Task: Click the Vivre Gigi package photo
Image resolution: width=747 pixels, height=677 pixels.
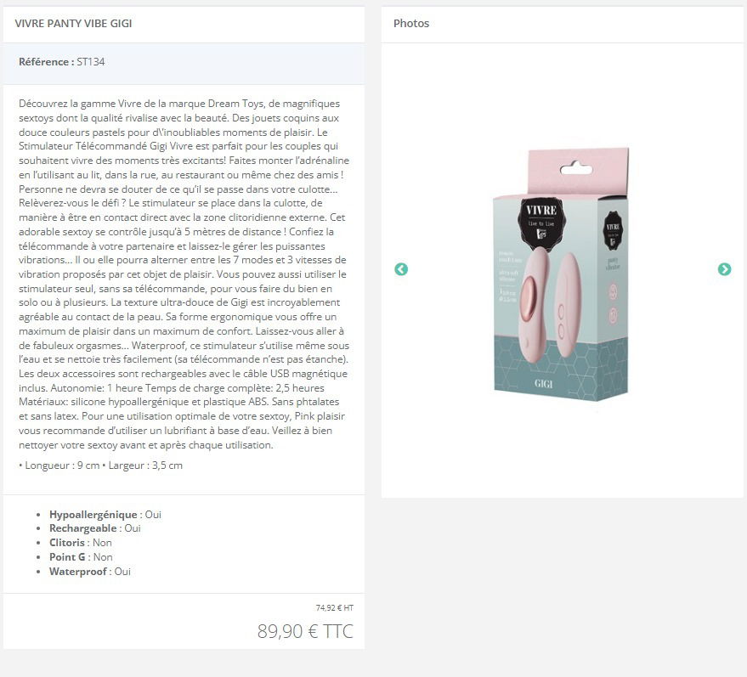Action: 561,274
